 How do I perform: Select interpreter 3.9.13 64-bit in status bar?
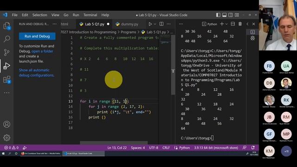(216, 148)
